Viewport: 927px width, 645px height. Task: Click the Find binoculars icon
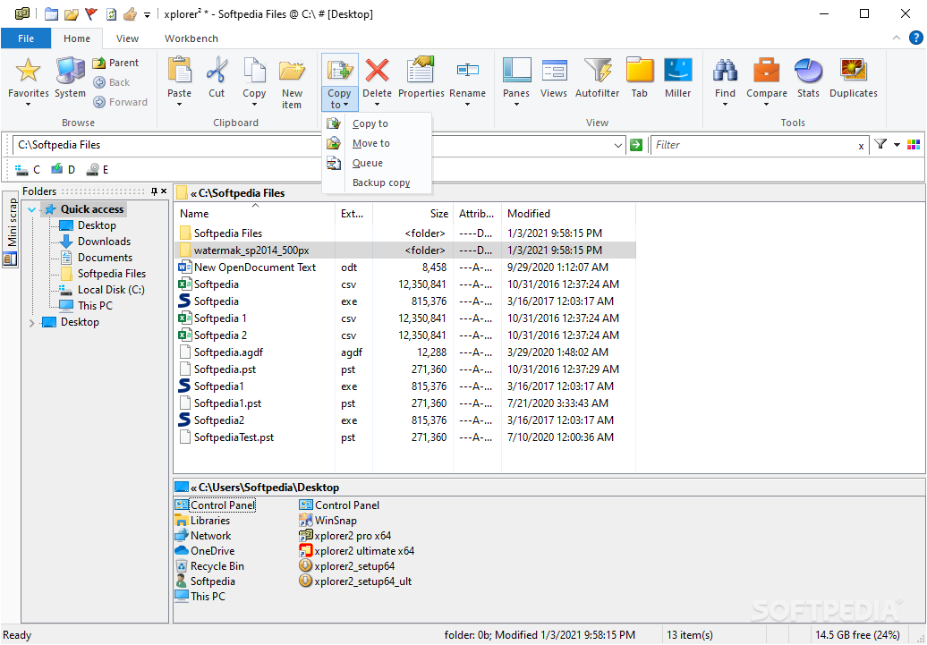click(725, 71)
